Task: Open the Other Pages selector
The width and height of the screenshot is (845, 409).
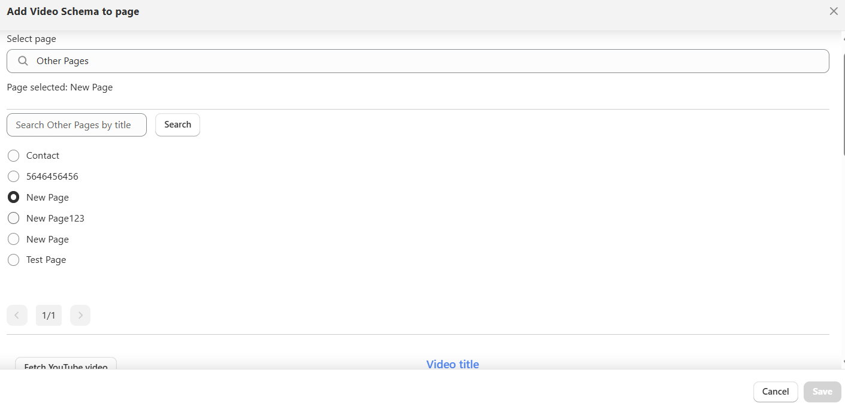Action: pos(418,60)
